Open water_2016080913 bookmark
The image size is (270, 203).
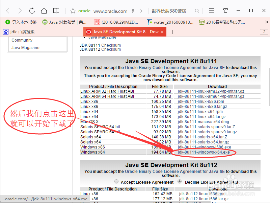click(170, 22)
